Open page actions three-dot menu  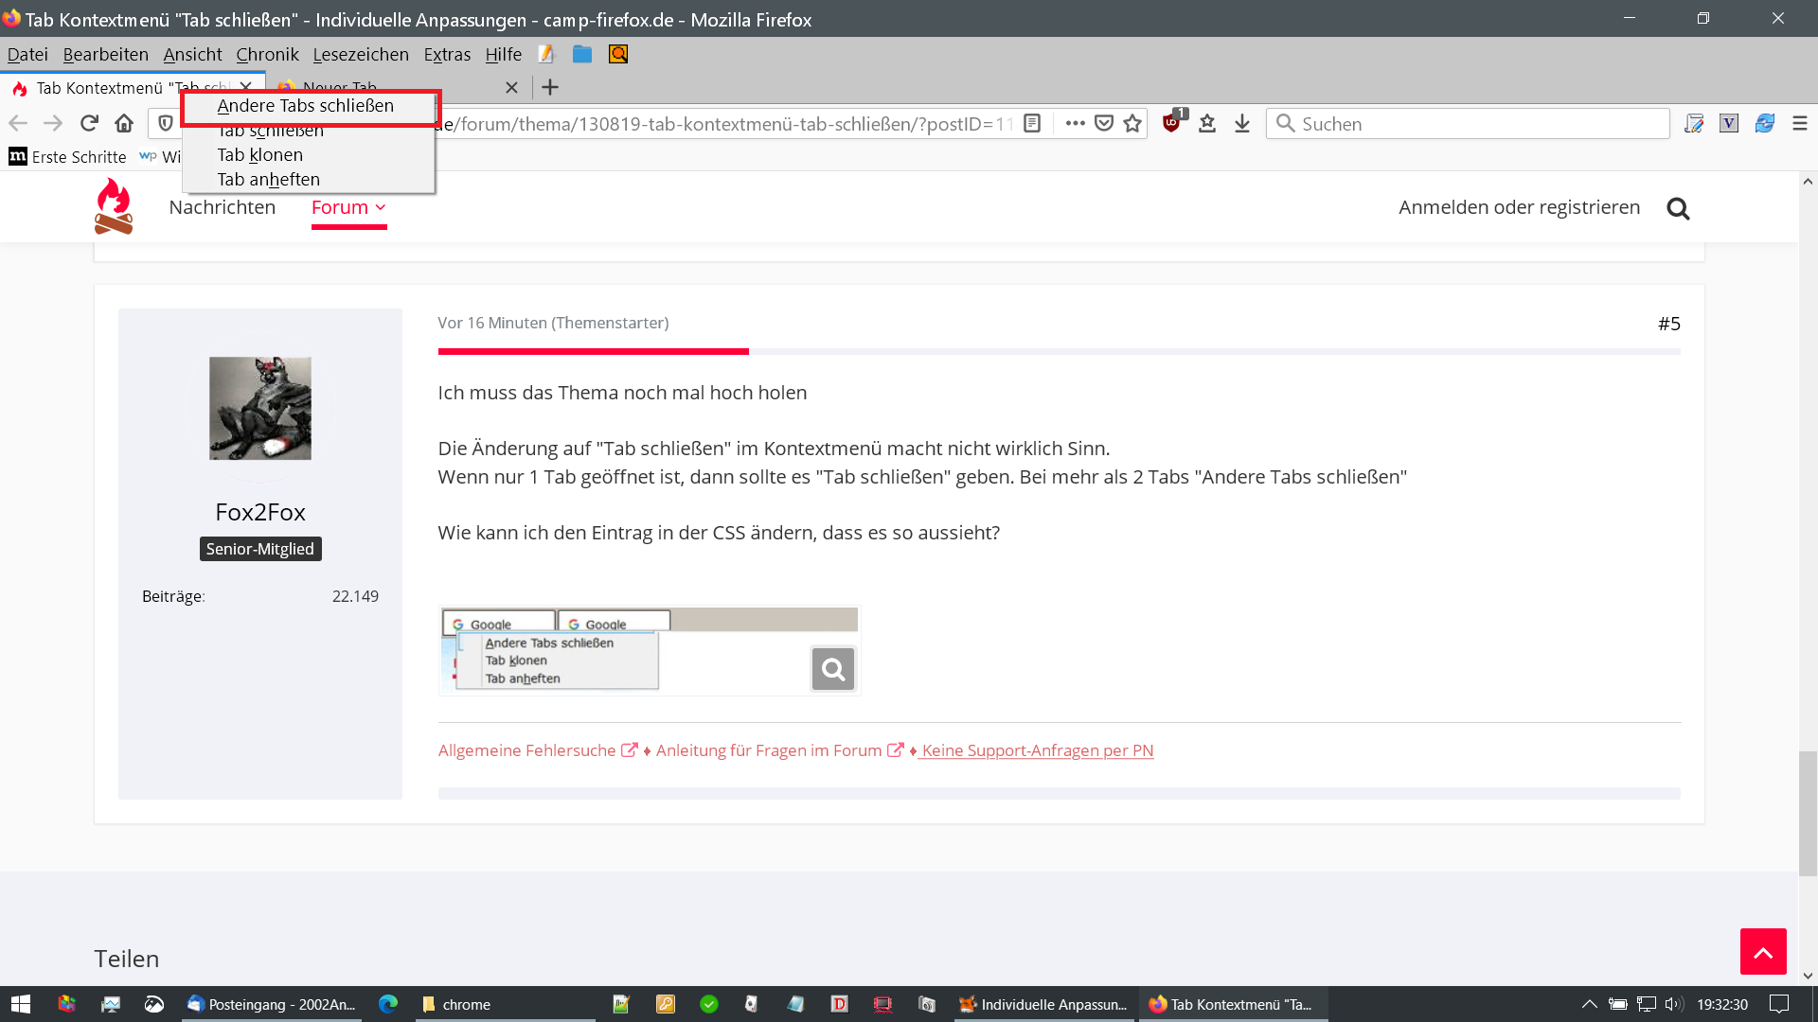click(1075, 124)
